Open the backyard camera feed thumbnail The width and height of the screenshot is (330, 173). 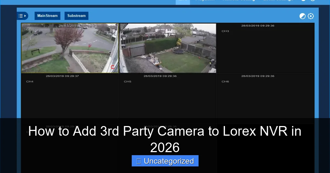point(167,48)
